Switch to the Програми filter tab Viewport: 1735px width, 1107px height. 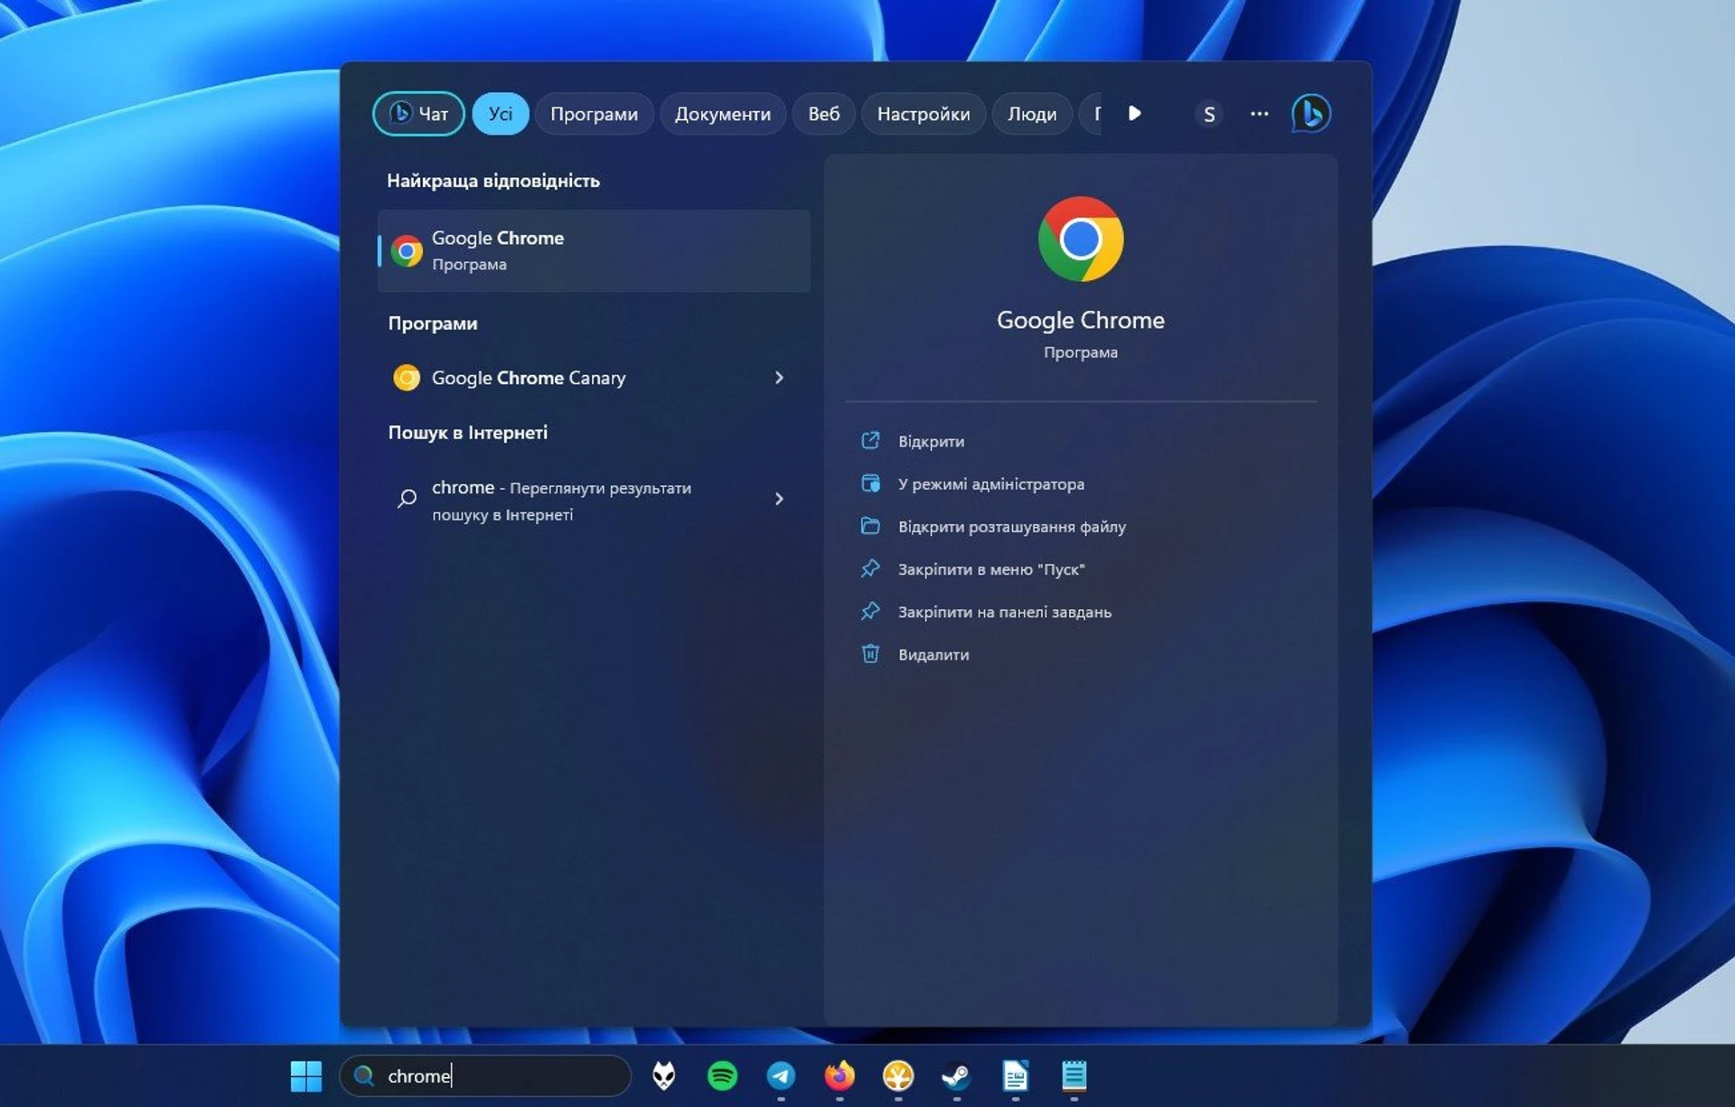594,114
